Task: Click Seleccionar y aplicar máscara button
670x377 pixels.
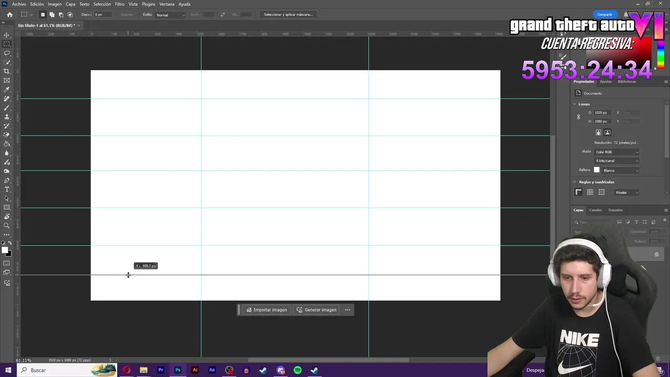Action: [288, 15]
